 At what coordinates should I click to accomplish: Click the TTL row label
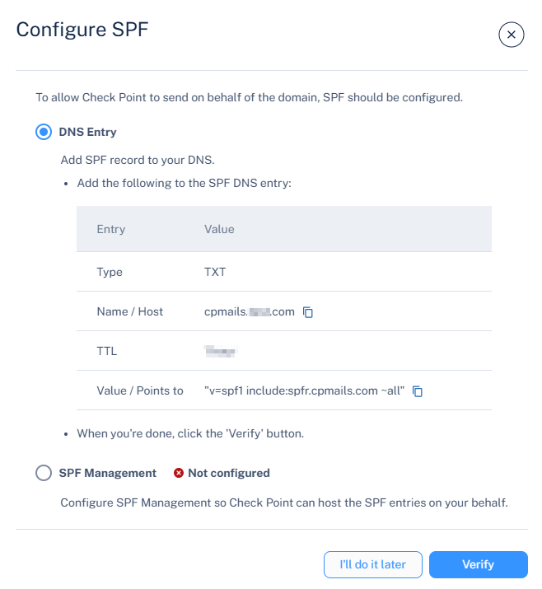[x=107, y=351]
